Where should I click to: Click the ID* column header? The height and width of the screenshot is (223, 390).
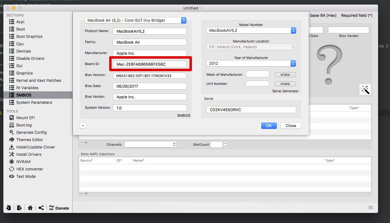point(124,160)
